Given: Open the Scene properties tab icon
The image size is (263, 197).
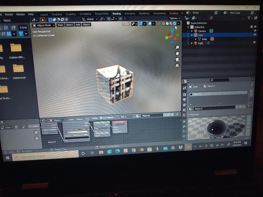Looking at the screenshot, I should click(184, 110).
